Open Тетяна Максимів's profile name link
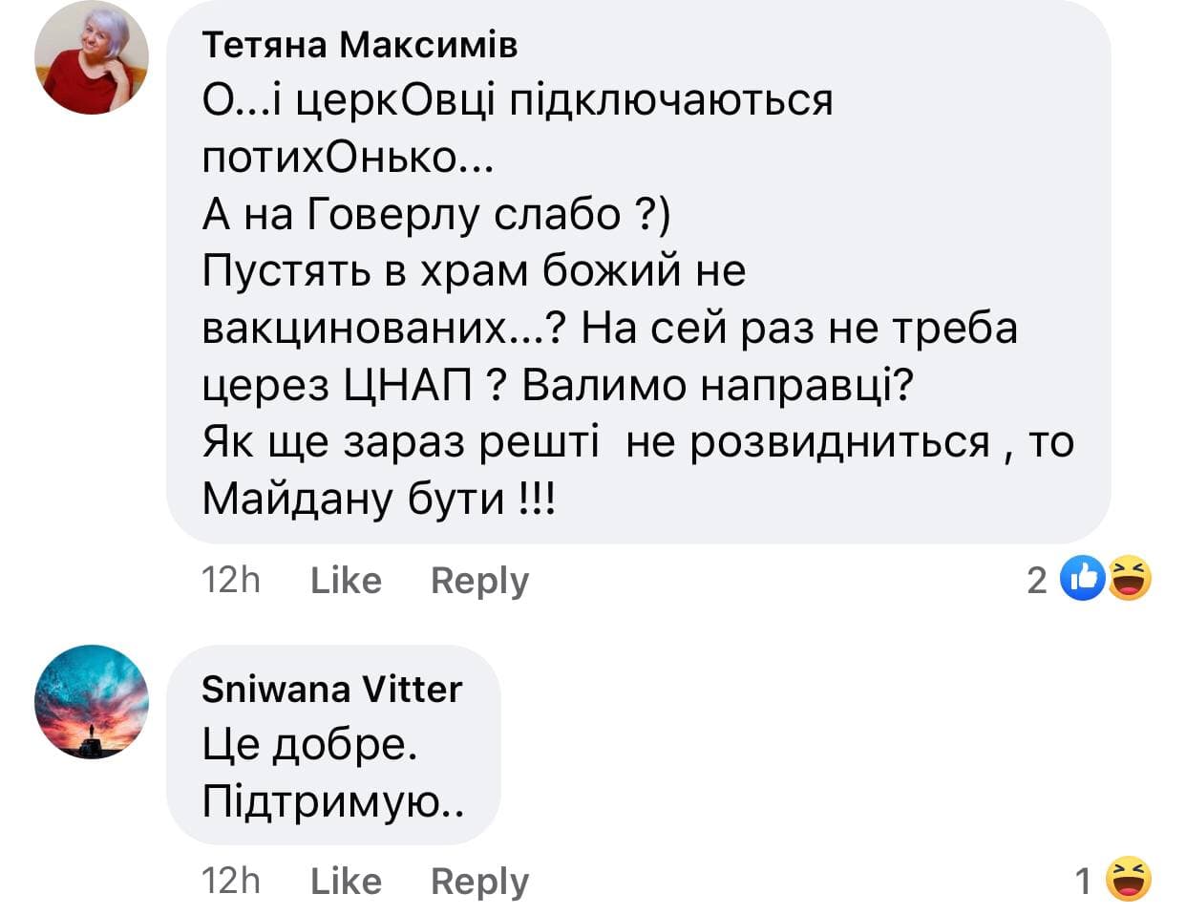The height and width of the screenshot is (915, 1186). tap(360, 44)
